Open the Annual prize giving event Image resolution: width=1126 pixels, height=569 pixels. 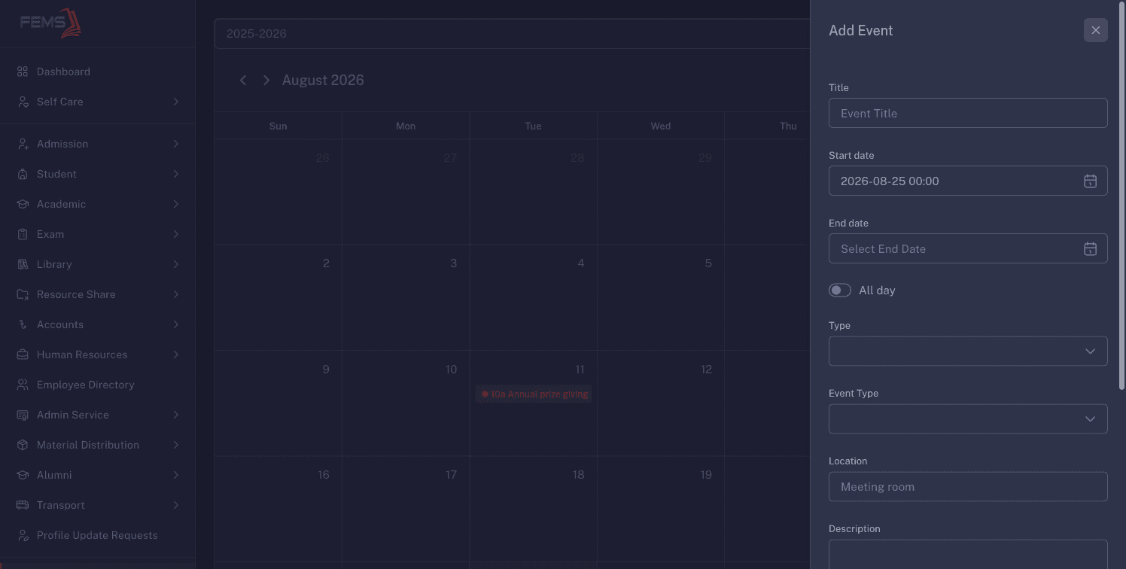[534, 394]
